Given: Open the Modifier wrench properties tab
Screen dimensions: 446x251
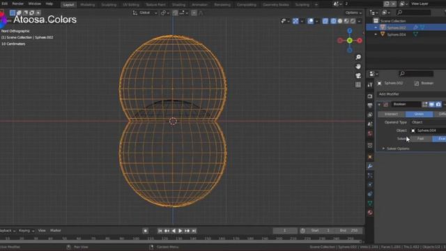Looking at the screenshot, I should click(370, 166).
